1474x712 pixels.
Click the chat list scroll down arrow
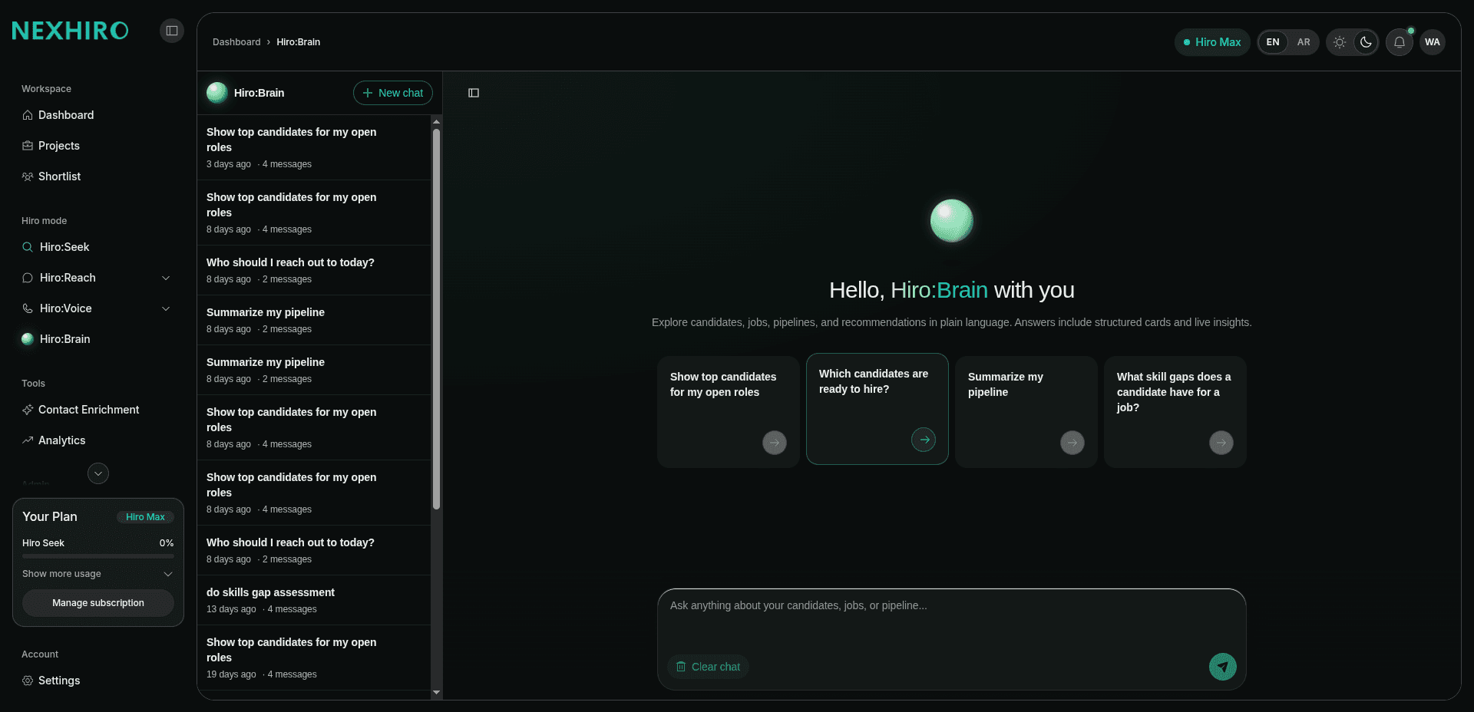(436, 693)
